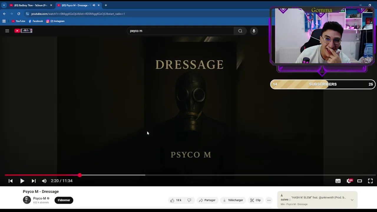Toggle subtitles in the player
This screenshot has width=377, height=212.
point(338,181)
